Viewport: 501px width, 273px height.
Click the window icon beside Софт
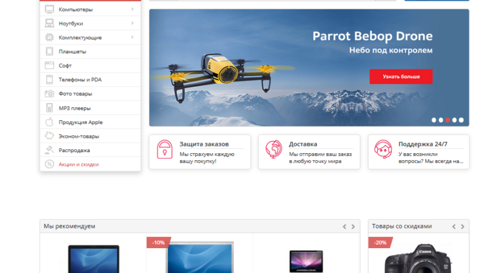pyautogui.click(x=49, y=65)
